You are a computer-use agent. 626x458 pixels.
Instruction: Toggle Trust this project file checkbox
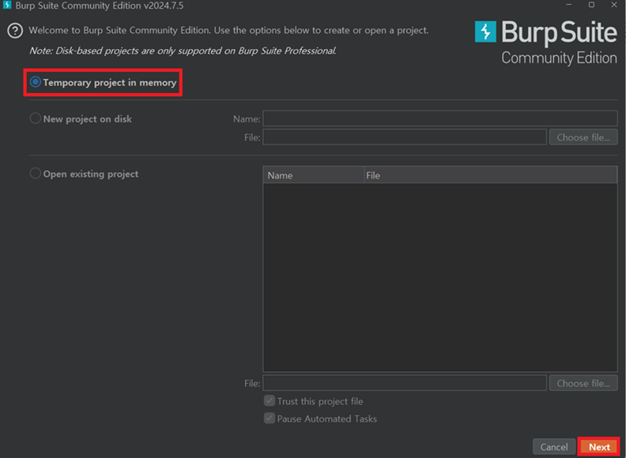click(270, 400)
